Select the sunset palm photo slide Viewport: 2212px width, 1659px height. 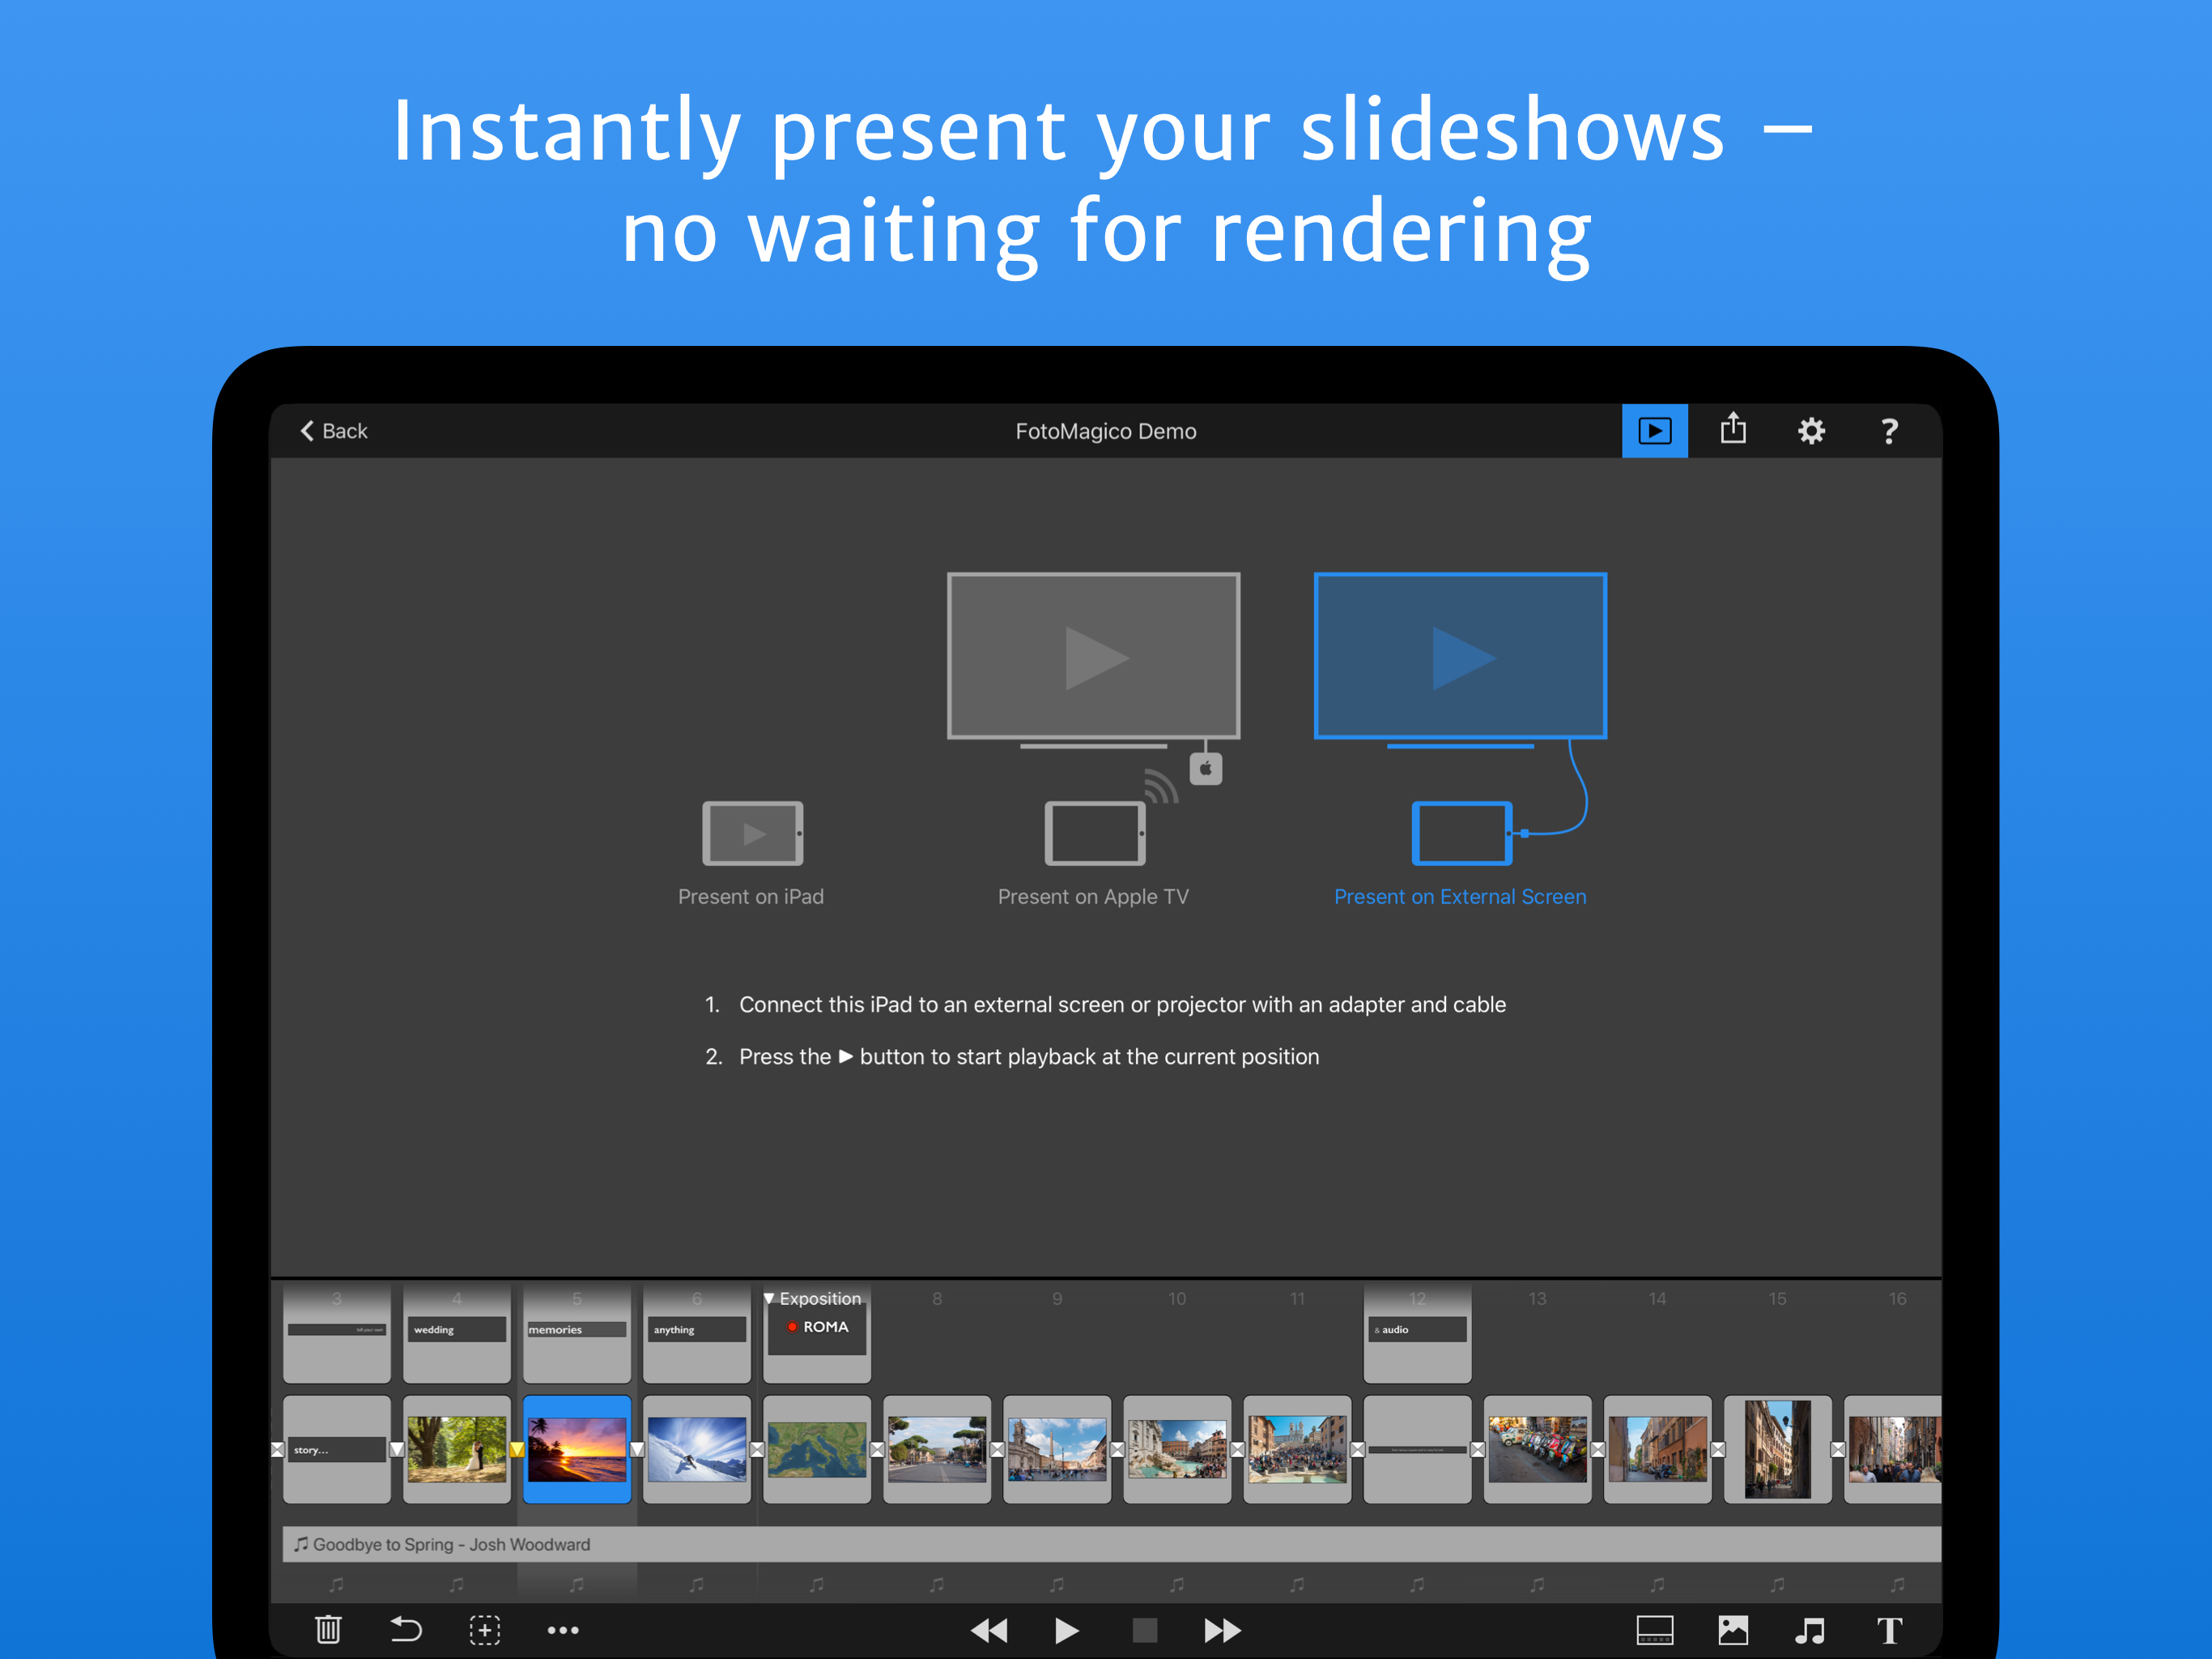(x=577, y=1449)
